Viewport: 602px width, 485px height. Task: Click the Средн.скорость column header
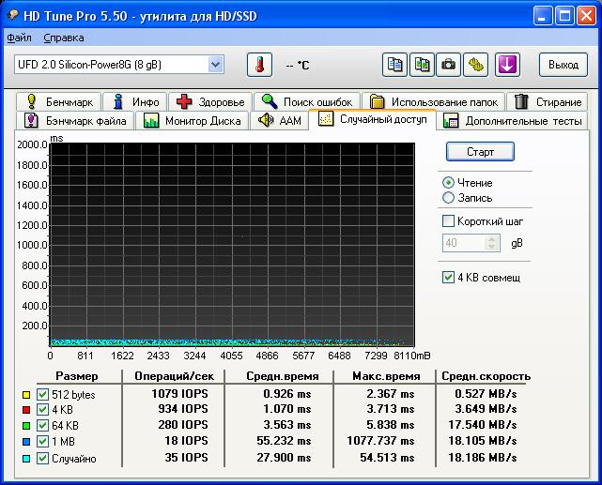pos(486,376)
